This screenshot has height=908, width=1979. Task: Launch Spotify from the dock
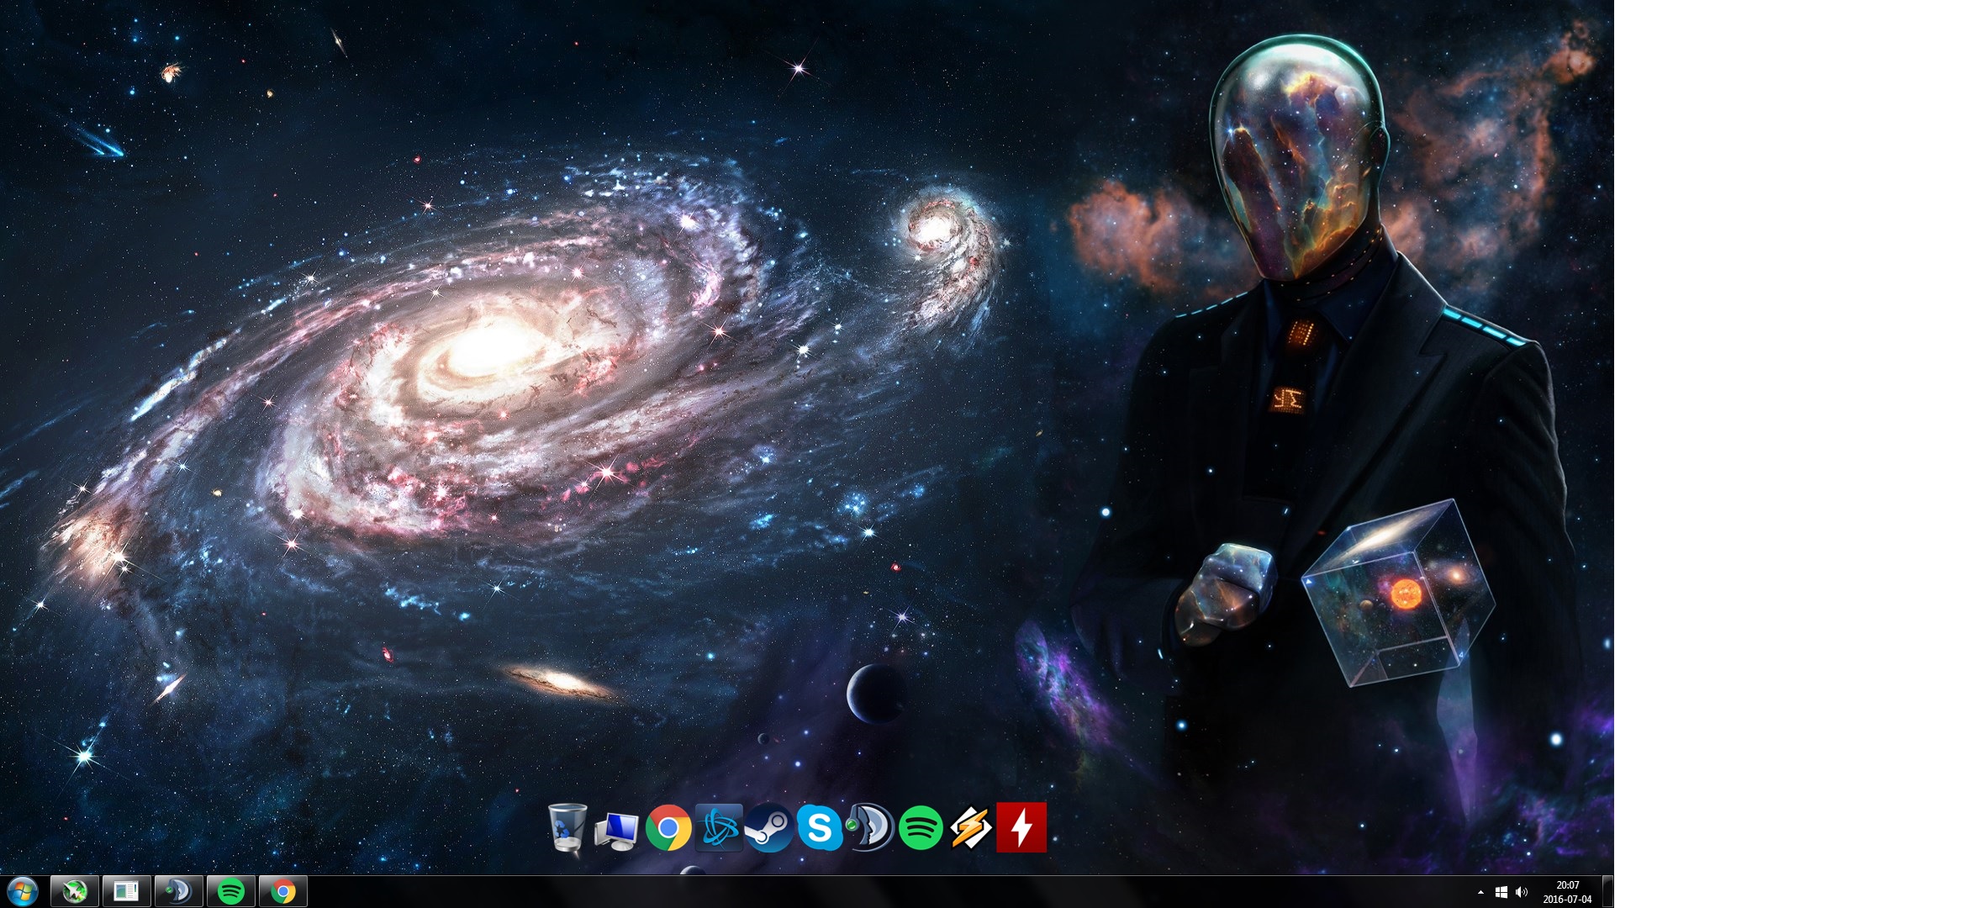coord(921,828)
